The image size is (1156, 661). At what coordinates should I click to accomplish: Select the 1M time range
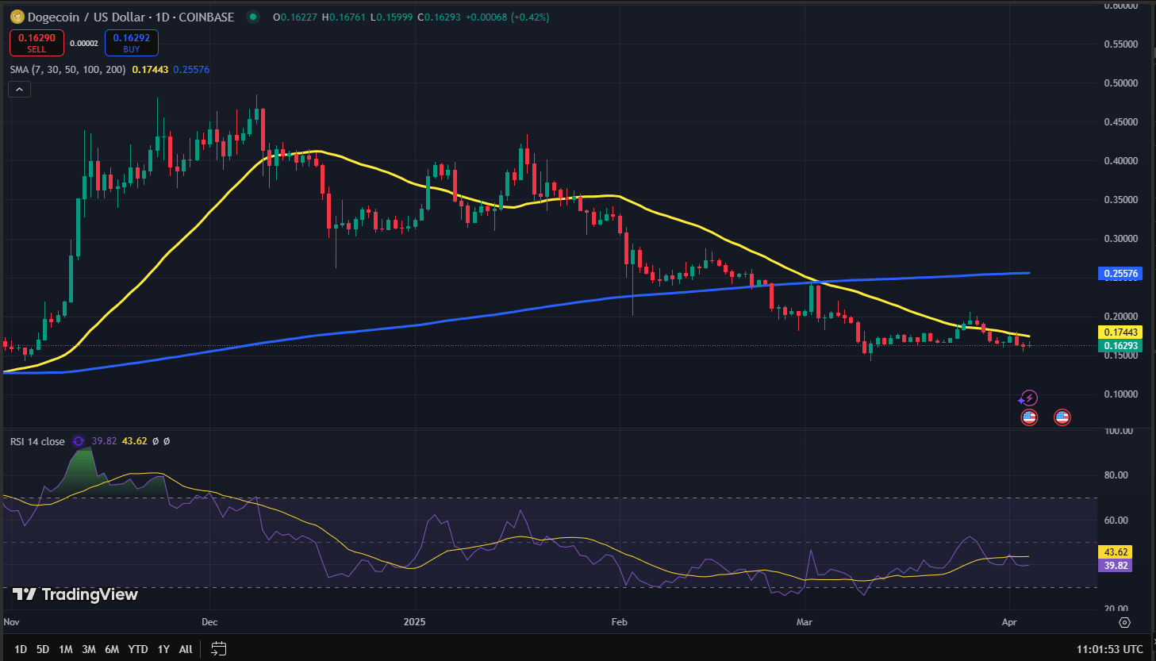pyautogui.click(x=66, y=649)
